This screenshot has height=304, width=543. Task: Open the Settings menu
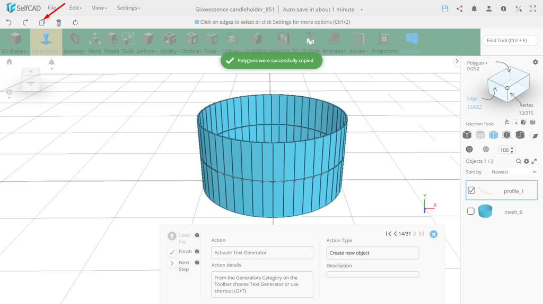click(128, 7)
